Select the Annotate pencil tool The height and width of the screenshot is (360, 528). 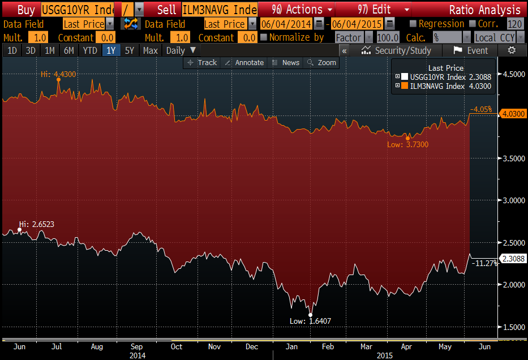[x=244, y=62]
